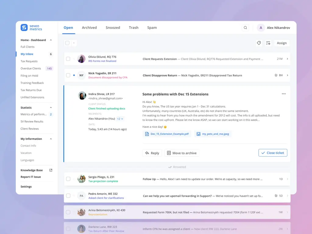
Task: Tick the checkbox for Nick Yagodin
Action: [x=68, y=75]
